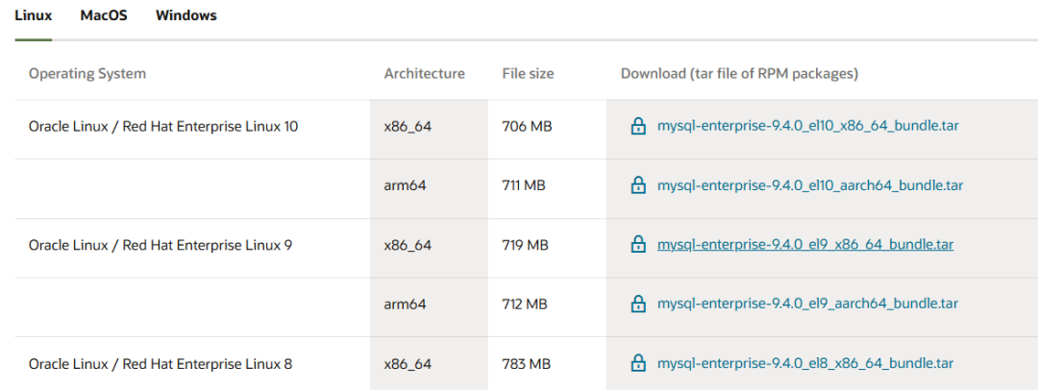Click lock icon for el10 x86_64 bundle

coord(637,126)
